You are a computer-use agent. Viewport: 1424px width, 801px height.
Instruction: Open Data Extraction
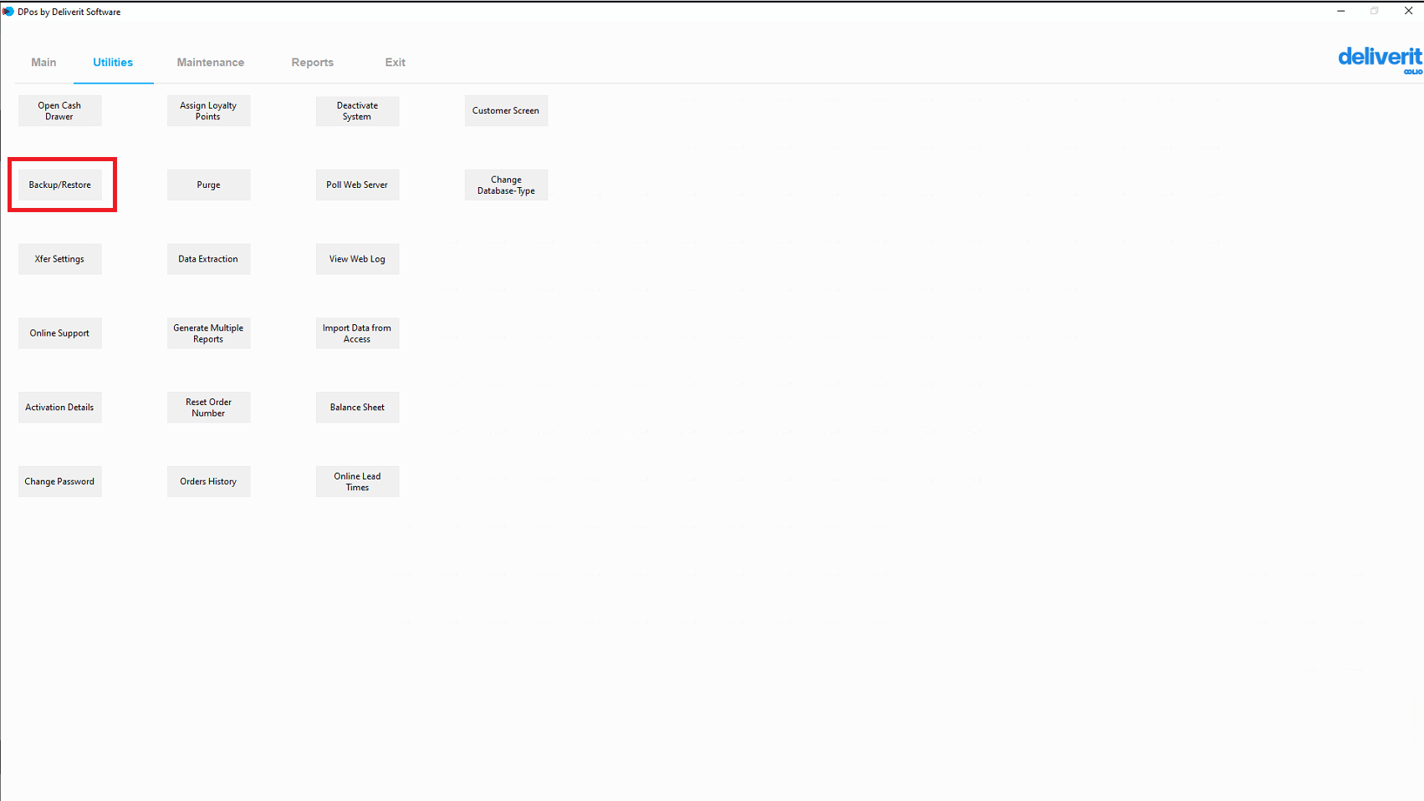click(208, 259)
